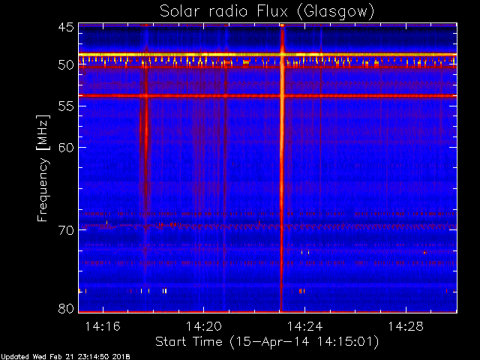Click the Solar radio Flux (Glasgow) title
This screenshot has height=360, width=480.
pos(267,11)
